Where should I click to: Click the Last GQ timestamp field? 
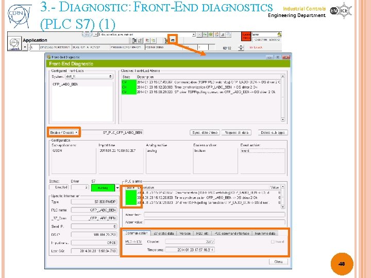94,251
